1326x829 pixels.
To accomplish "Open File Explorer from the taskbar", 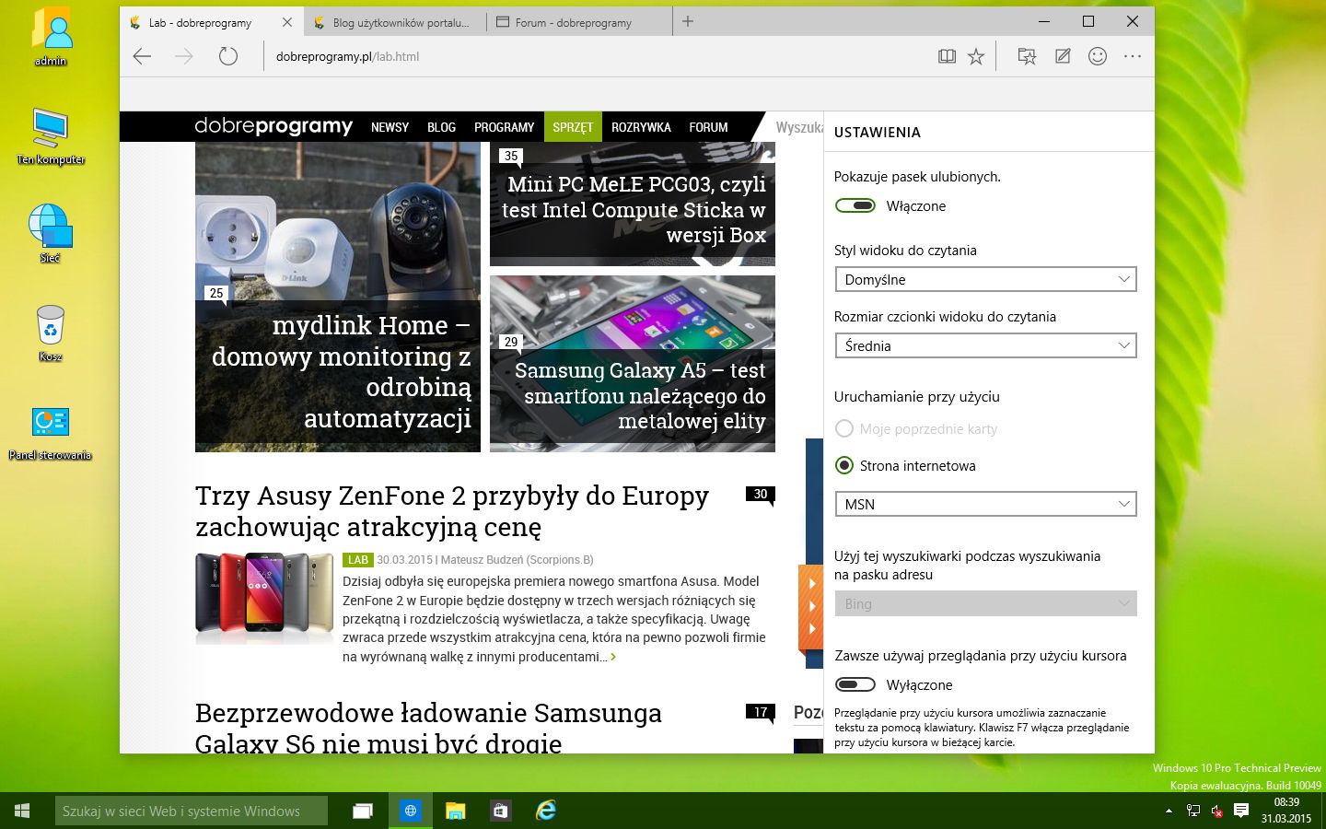I will (455, 811).
